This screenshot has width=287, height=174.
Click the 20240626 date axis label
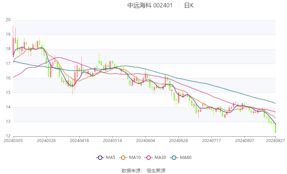click(x=179, y=141)
